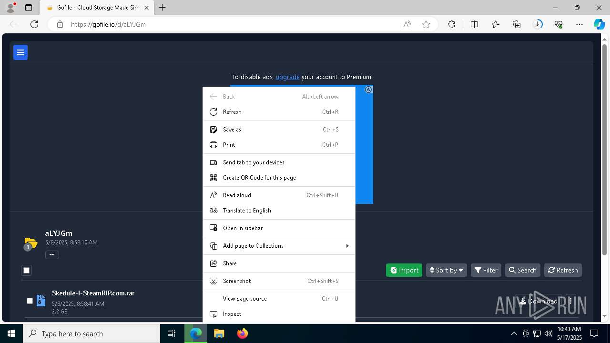Open the Skedule-I-SteamRIP.com.rar file name
This screenshot has height=343, width=610.
tap(93, 293)
